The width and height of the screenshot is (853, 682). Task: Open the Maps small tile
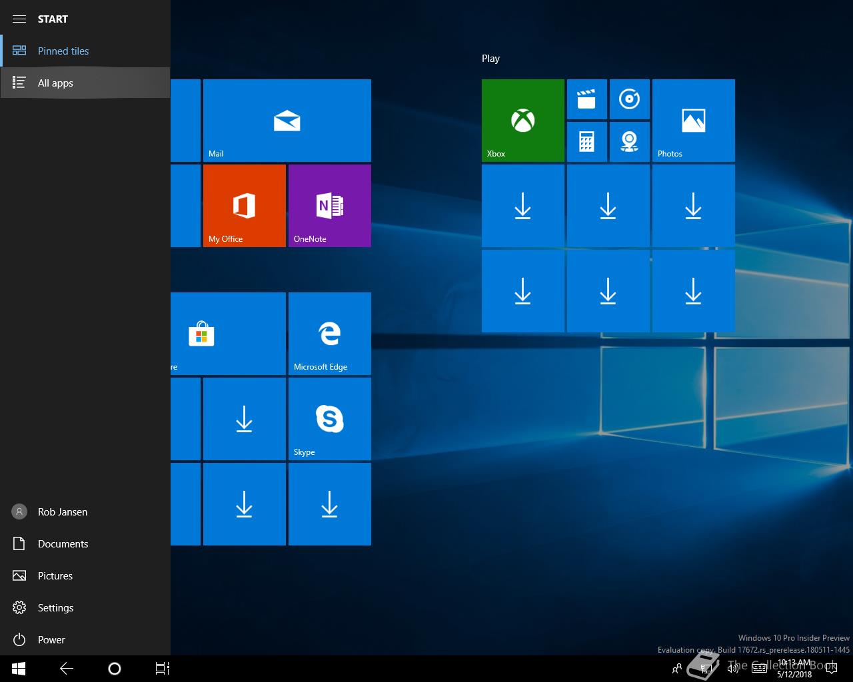tap(630, 142)
